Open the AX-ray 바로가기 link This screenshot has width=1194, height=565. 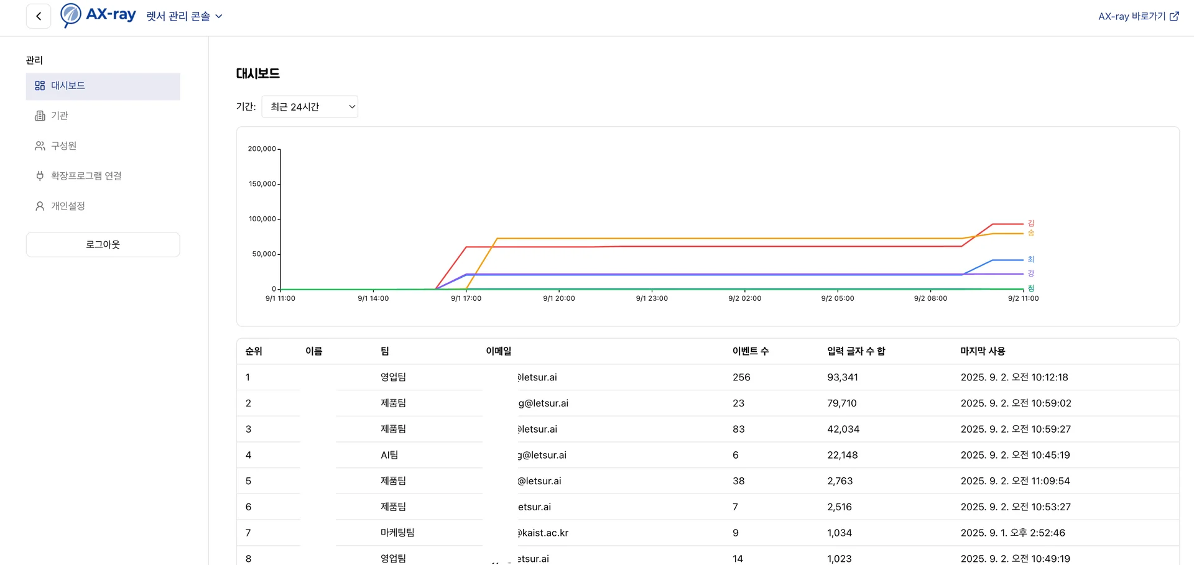click(1132, 17)
